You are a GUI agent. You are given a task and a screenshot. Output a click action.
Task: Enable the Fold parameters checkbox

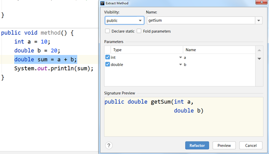139,31
